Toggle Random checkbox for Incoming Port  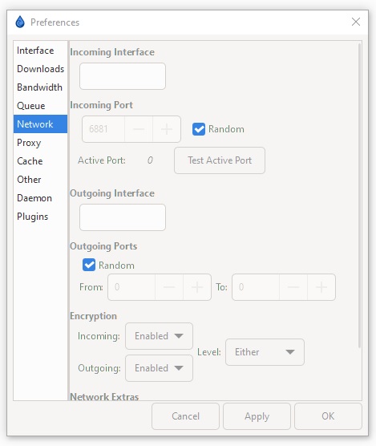[199, 129]
